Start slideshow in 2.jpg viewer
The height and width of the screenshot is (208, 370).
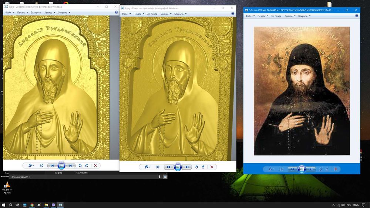178,167
